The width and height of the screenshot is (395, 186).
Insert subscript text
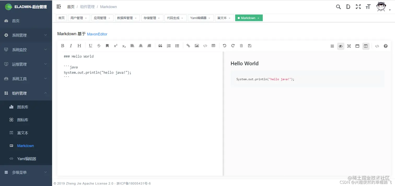click(124, 46)
